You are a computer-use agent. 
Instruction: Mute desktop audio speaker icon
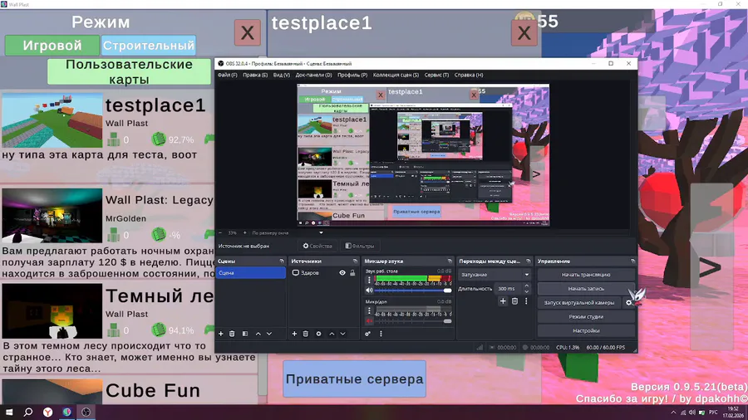pyautogui.click(x=369, y=290)
